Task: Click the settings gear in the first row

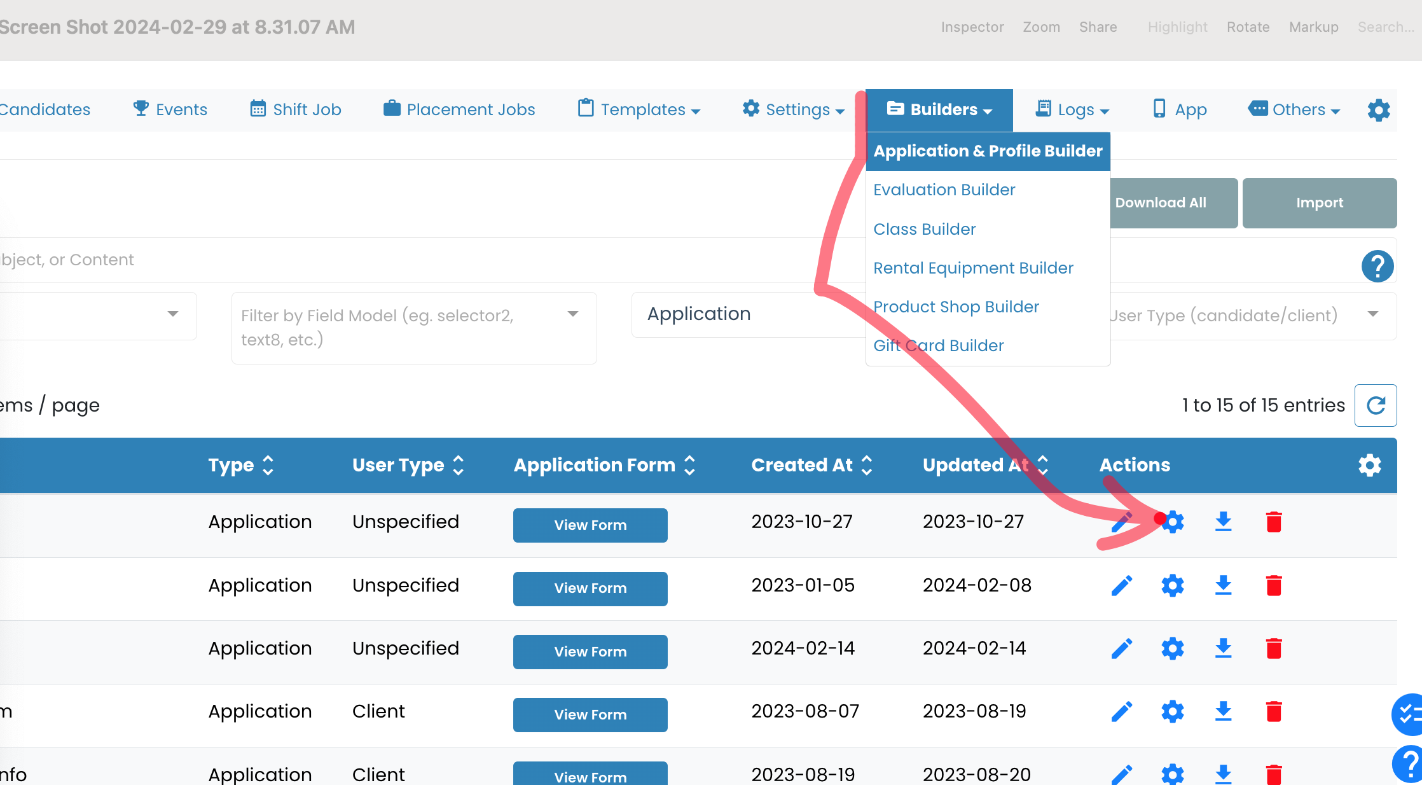Action: coord(1172,522)
